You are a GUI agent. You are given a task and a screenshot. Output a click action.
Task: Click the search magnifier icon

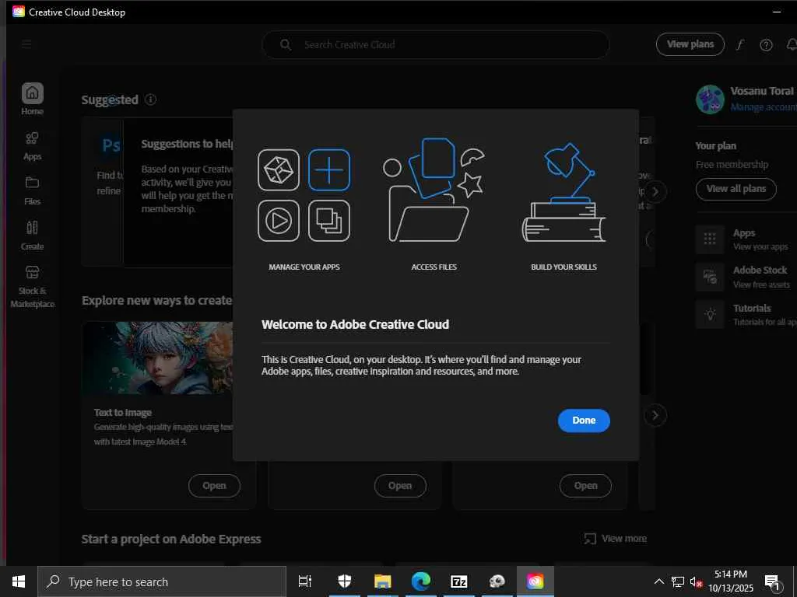(286, 44)
